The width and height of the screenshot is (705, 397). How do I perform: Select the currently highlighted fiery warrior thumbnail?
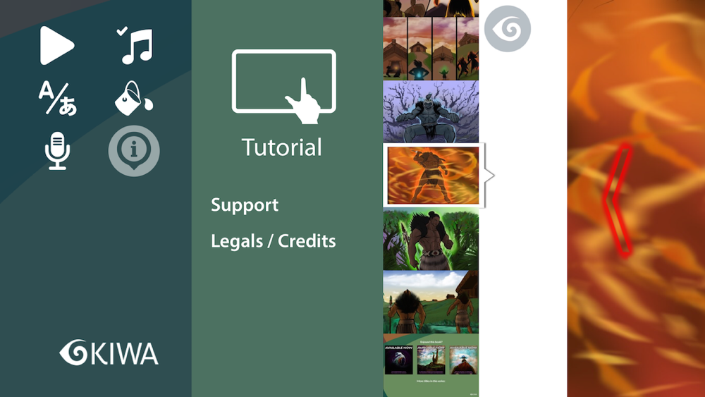(x=434, y=176)
